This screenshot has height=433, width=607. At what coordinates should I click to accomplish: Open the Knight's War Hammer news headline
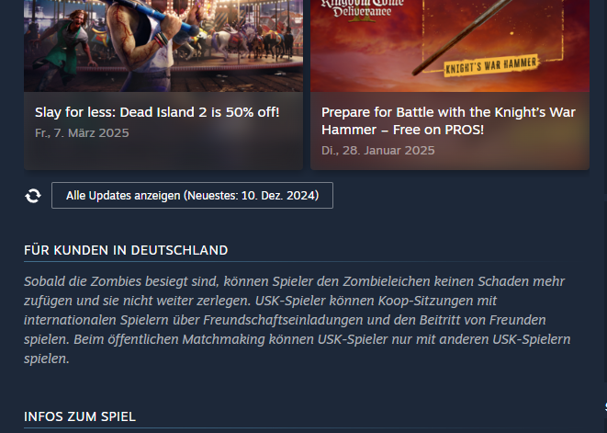[x=448, y=121]
